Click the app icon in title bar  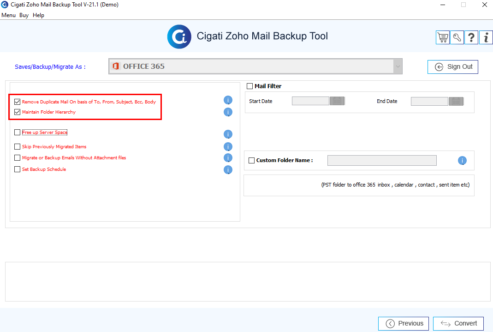pyautogui.click(x=5, y=5)
